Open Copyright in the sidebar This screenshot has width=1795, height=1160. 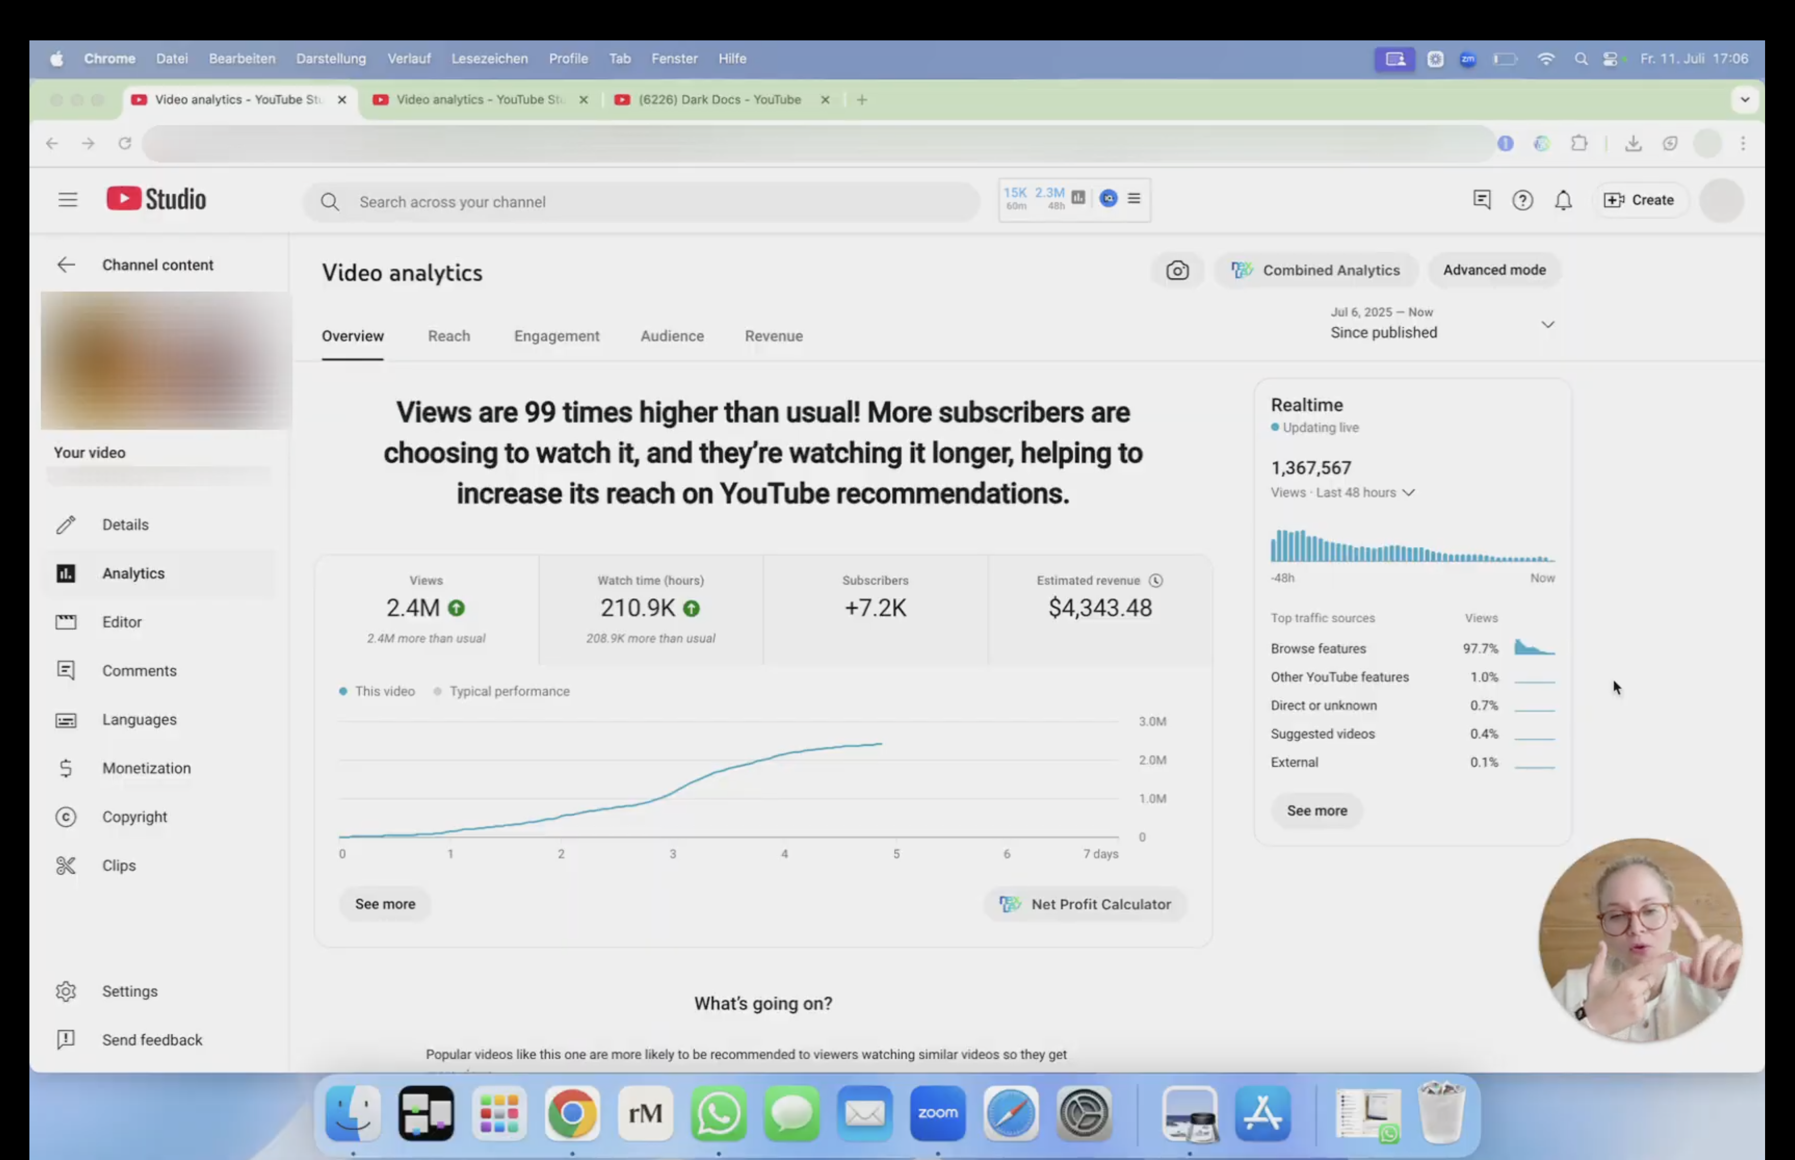[161, 816]
